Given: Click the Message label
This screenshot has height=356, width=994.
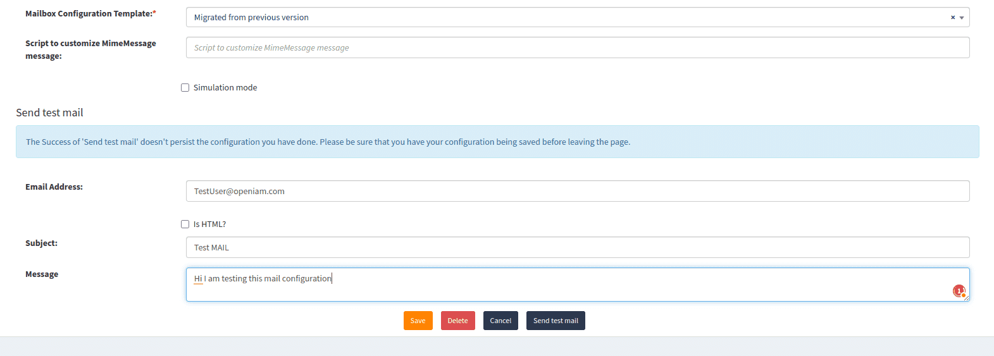Looking at the screenshot, I should tap(42, 274).
